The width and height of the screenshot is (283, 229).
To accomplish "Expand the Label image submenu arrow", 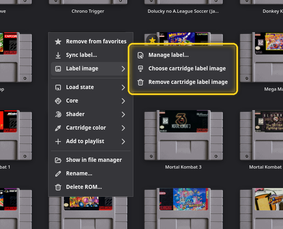I will click(x=123, y=69).
